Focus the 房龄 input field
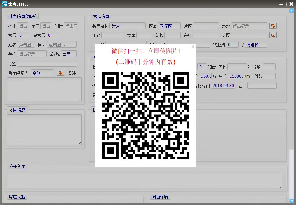Image resolution: width=296 pixels, height=205 pixels. tap(237, 67)
